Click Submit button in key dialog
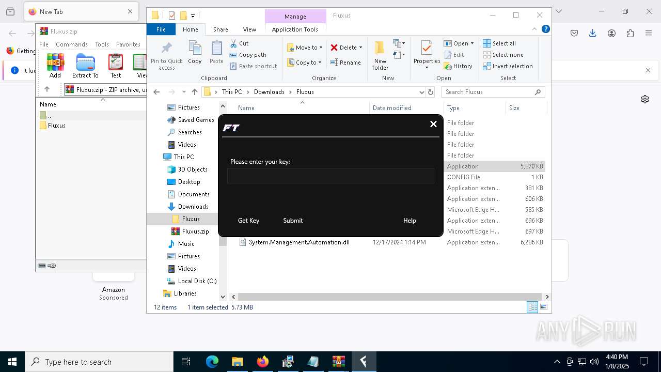Image resolution: width=661 pixels, height=372 pixels. pos(293,220)
